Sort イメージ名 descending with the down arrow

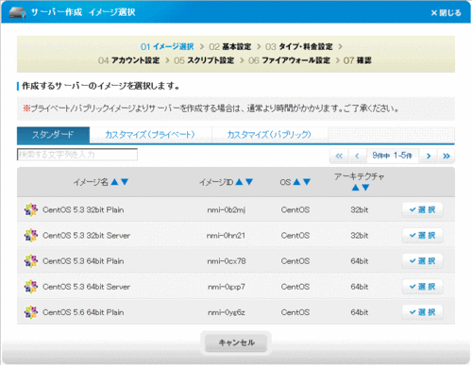point(125,182)
